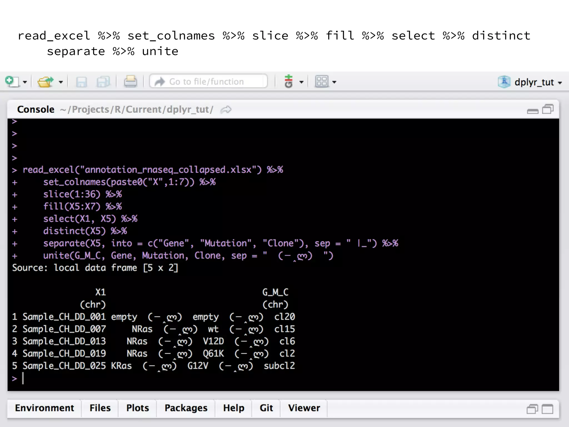Image resolution: width=569 pixels, height=427 pixels.
Task: Click the Sample_CH_DD_001 row
Action: coord(153,317)
